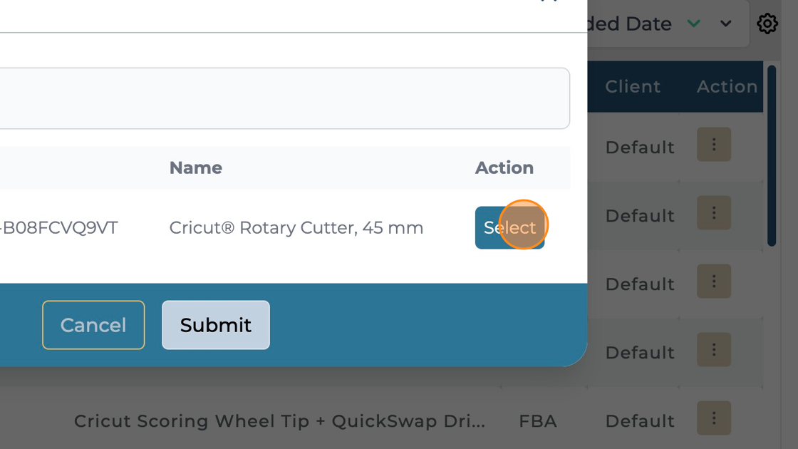This screenshot has width=798, height=449.
Task: Toggle the green Added Date sort chevron
Action: (x=693, y=24)
